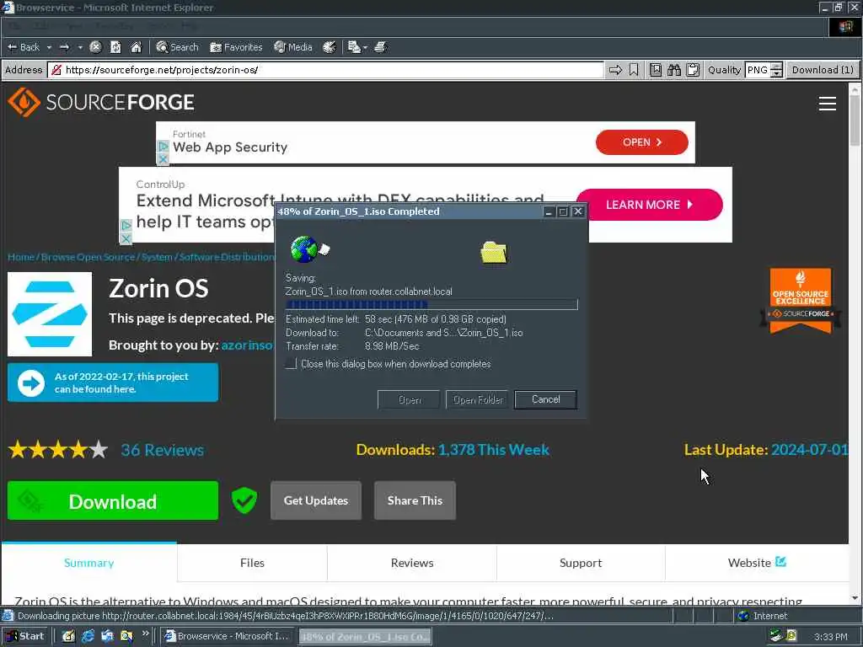Click the System breadcrumb link

click(157, 257)
